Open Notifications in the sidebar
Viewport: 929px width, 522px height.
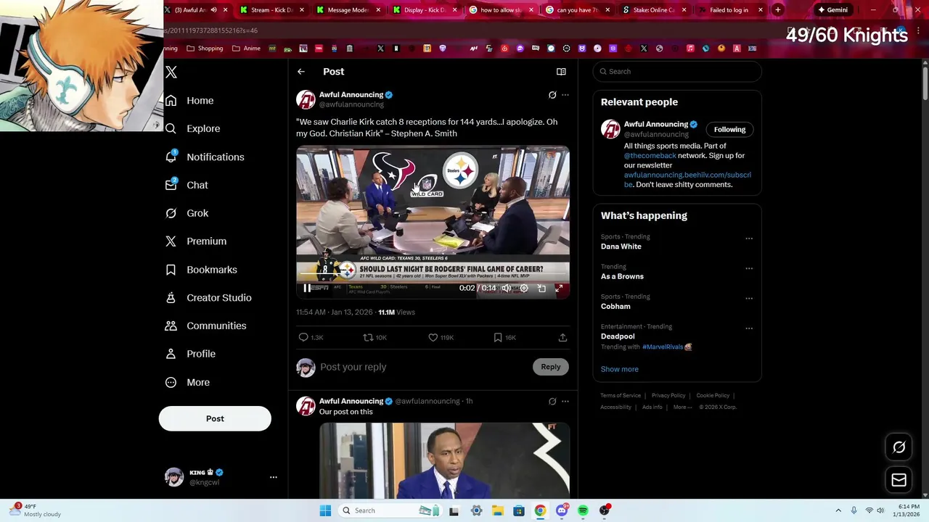tap(205, 157)
